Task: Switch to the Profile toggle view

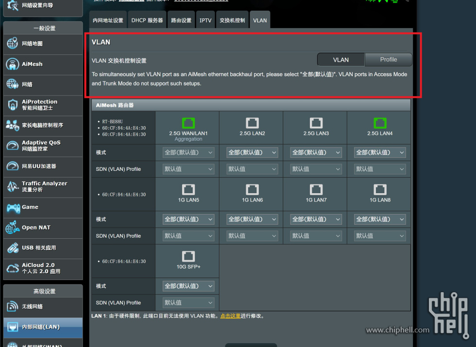Action: coord(388,59)
